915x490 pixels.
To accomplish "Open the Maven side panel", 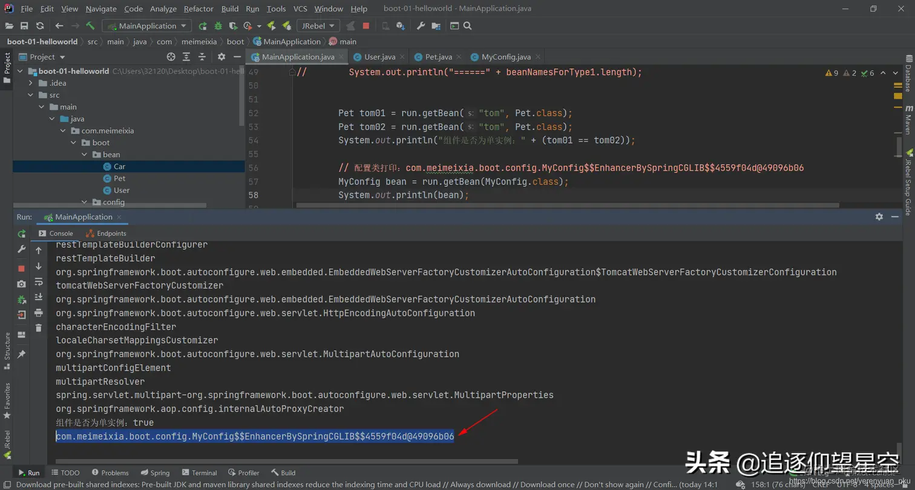I will pos(908,119).
